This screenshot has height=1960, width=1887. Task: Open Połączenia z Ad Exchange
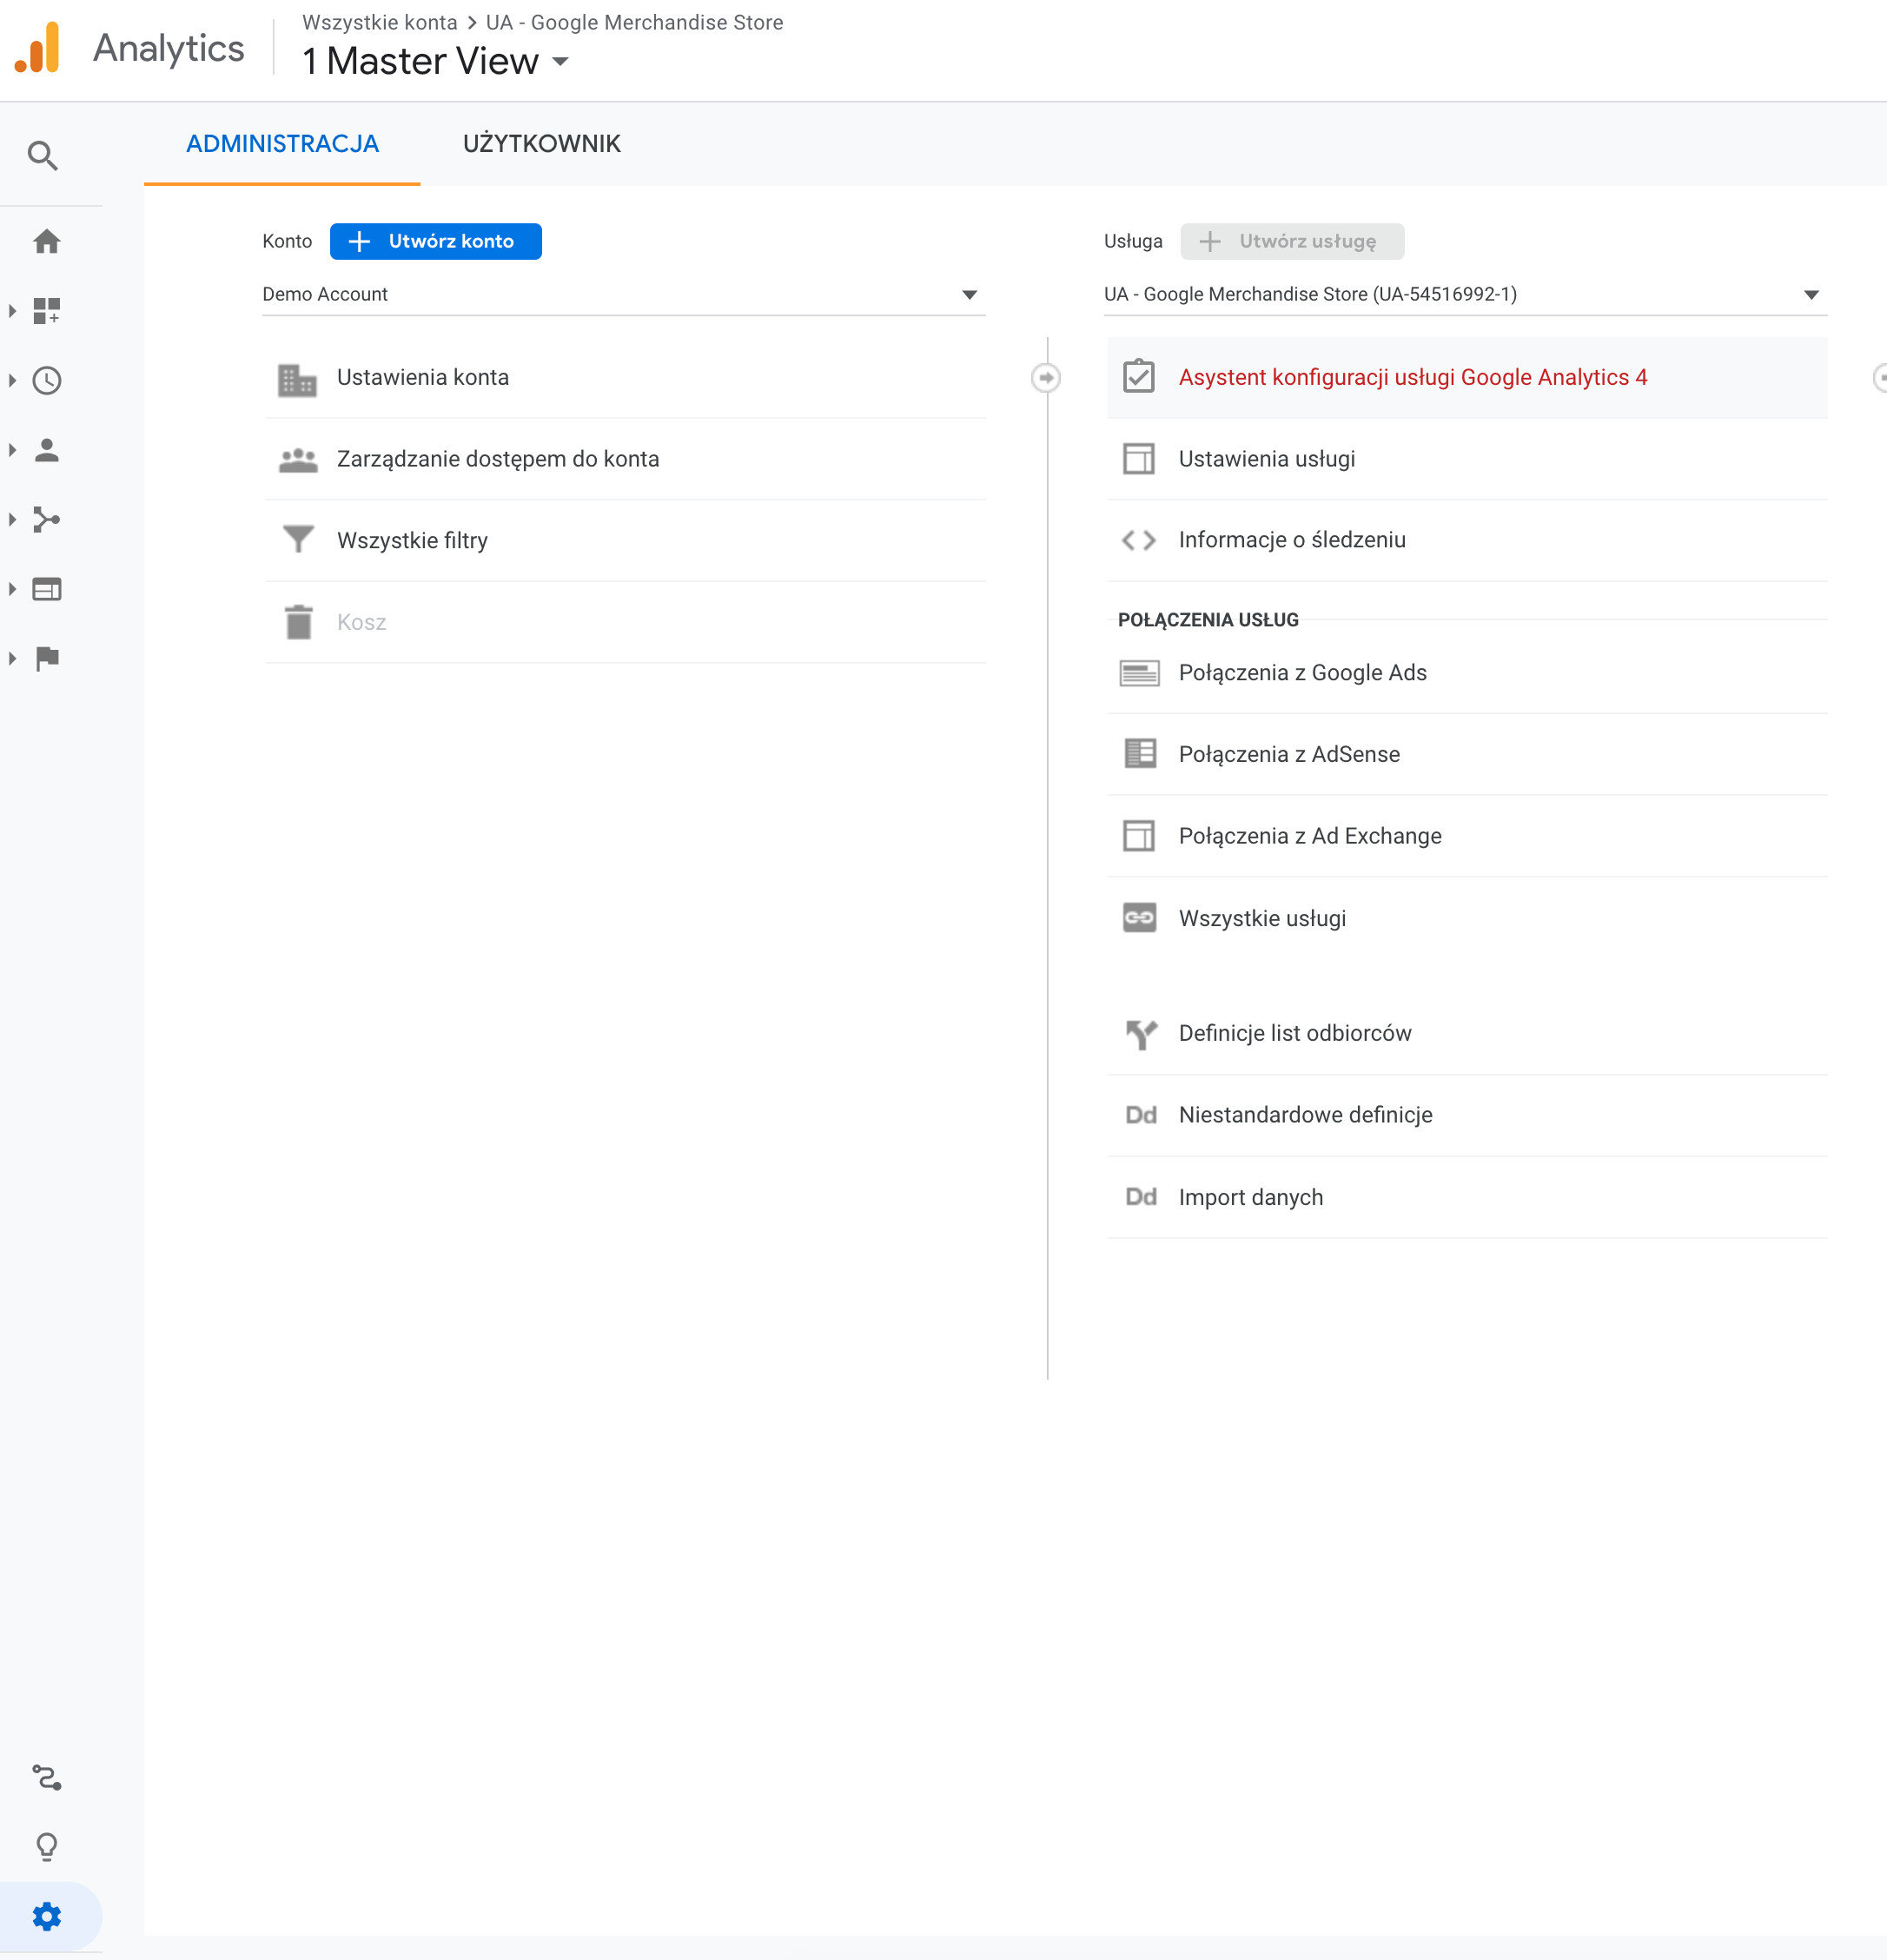point(1467,836)
